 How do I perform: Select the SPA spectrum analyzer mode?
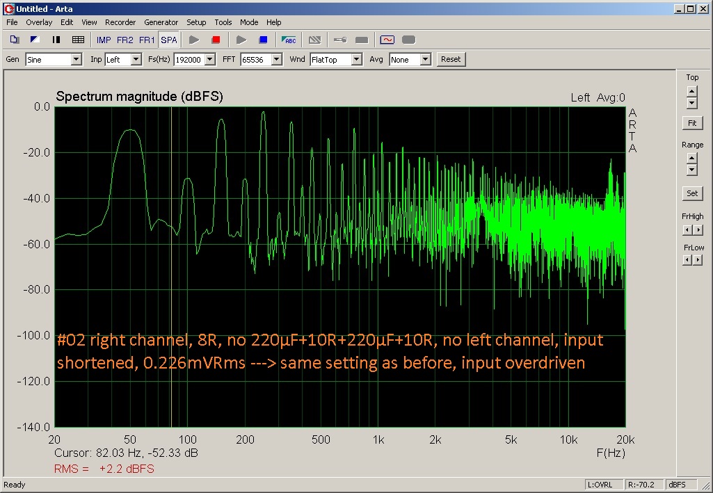click(x=169, y=40)
